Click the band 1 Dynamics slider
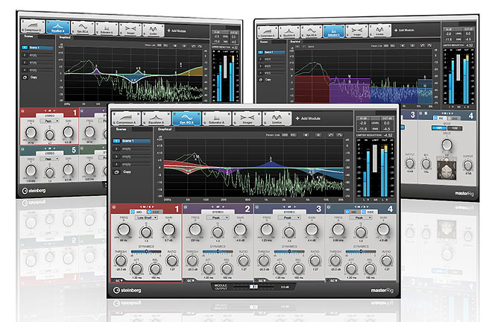Screen dimensions: 492x322 [x=147, y=251]
